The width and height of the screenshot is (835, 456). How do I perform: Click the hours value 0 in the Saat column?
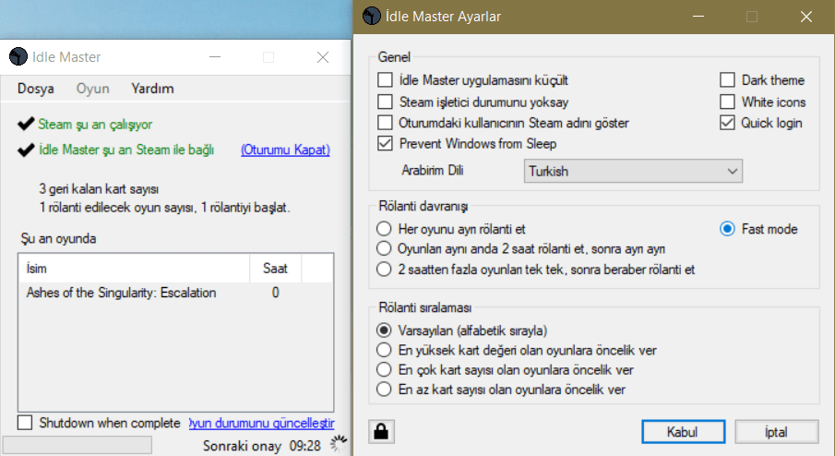tap(275, 293)
